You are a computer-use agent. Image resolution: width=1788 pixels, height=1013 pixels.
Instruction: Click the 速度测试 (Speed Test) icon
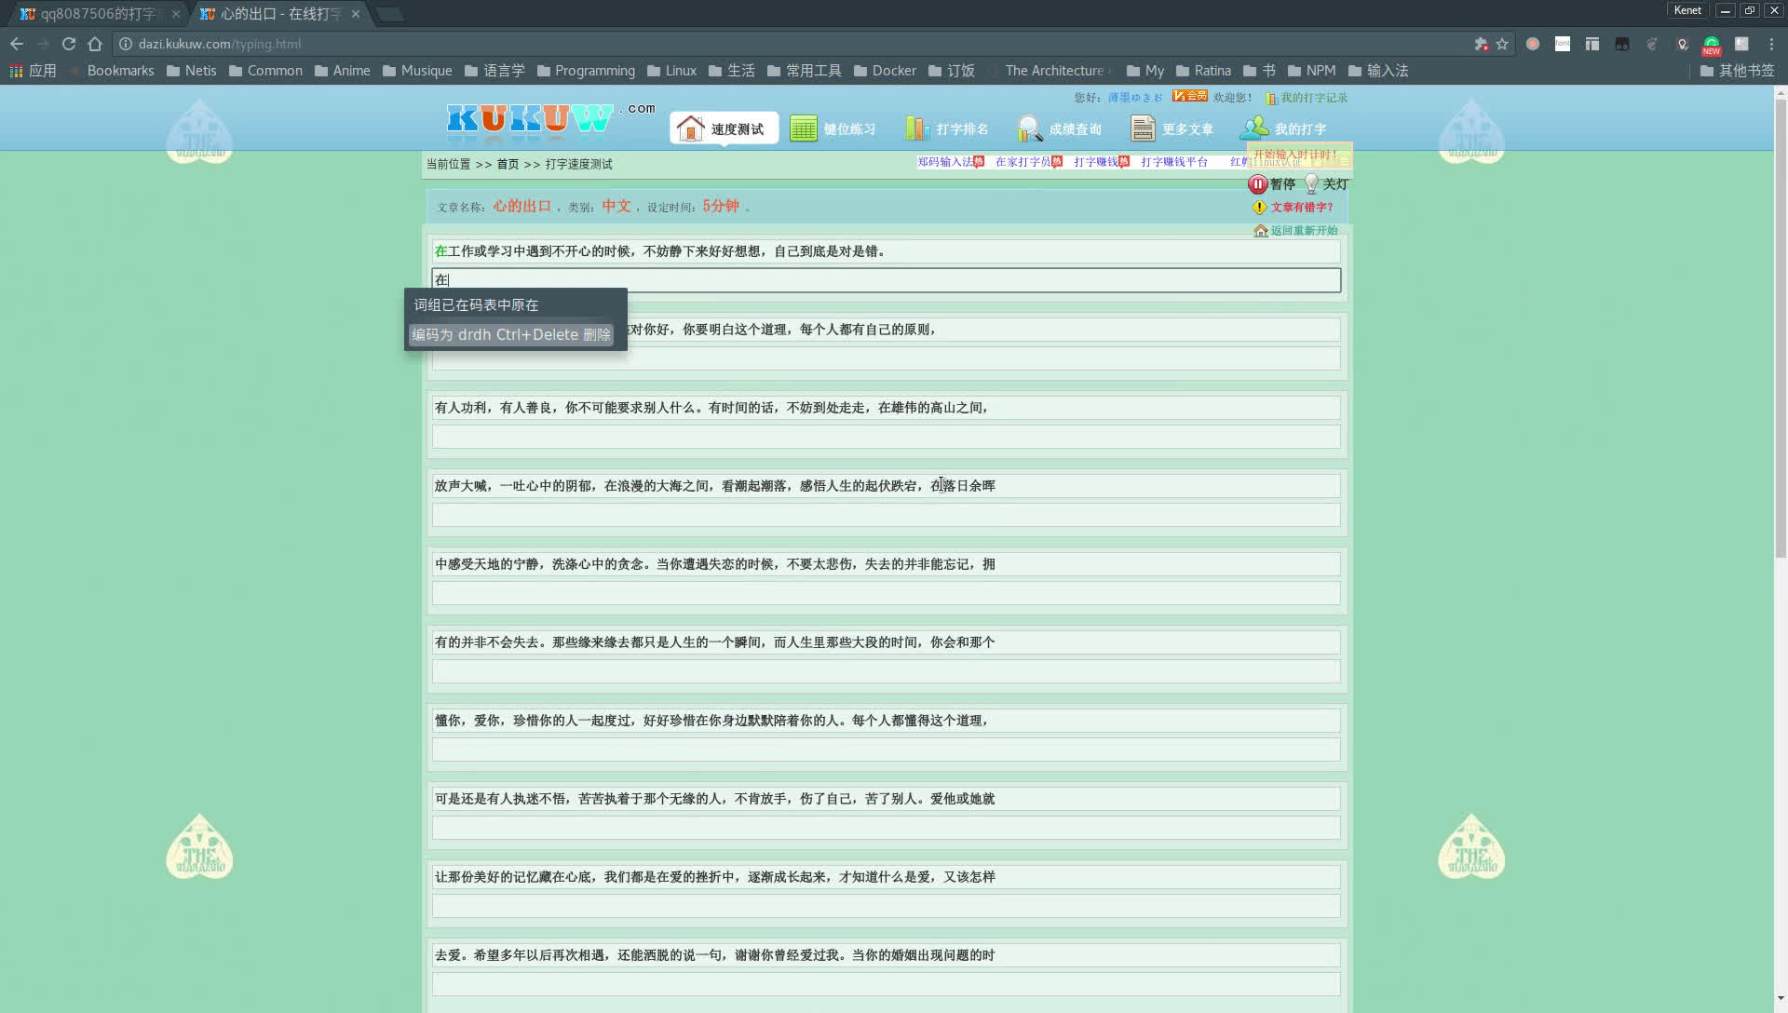click(724, 128)
